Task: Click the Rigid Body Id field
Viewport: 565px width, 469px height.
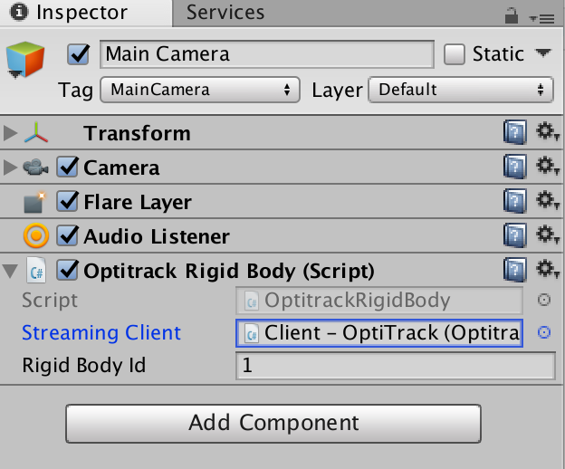Action: (396, 366)
